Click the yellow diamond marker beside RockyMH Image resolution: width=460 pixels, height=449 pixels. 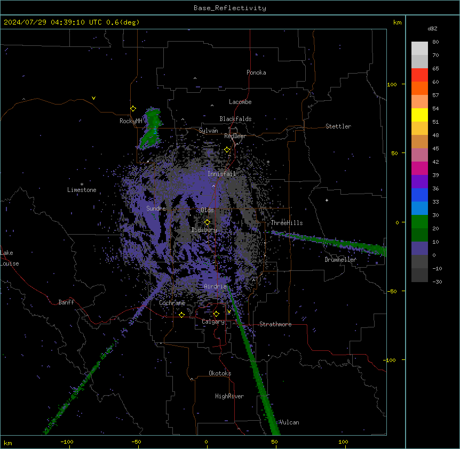tap(133, 109)
